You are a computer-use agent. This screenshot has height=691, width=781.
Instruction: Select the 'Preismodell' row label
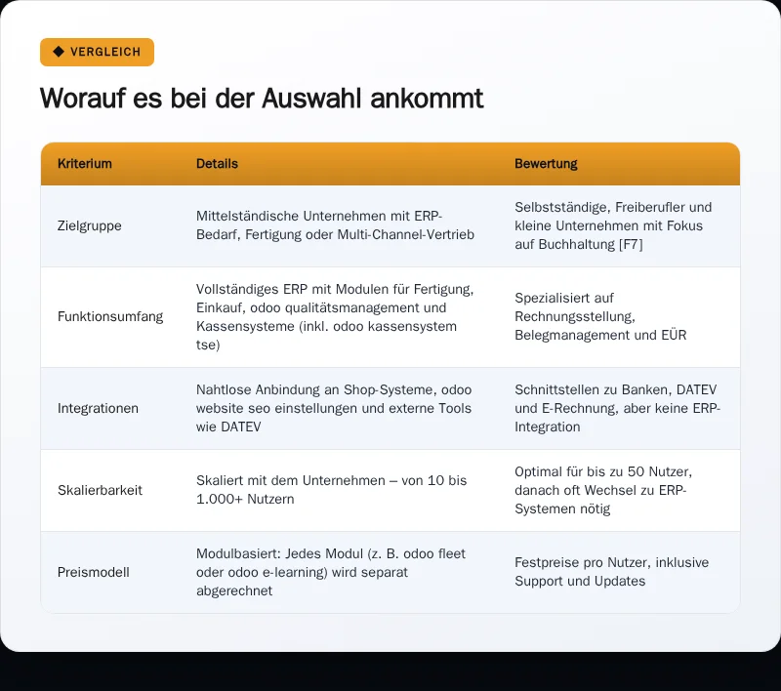[x=94, y=572]
